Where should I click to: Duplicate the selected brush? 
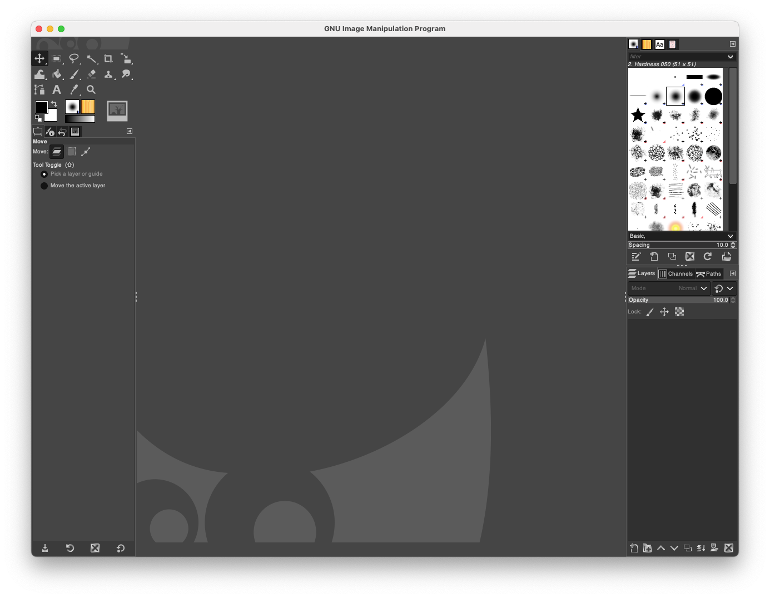tap(672, 256)
